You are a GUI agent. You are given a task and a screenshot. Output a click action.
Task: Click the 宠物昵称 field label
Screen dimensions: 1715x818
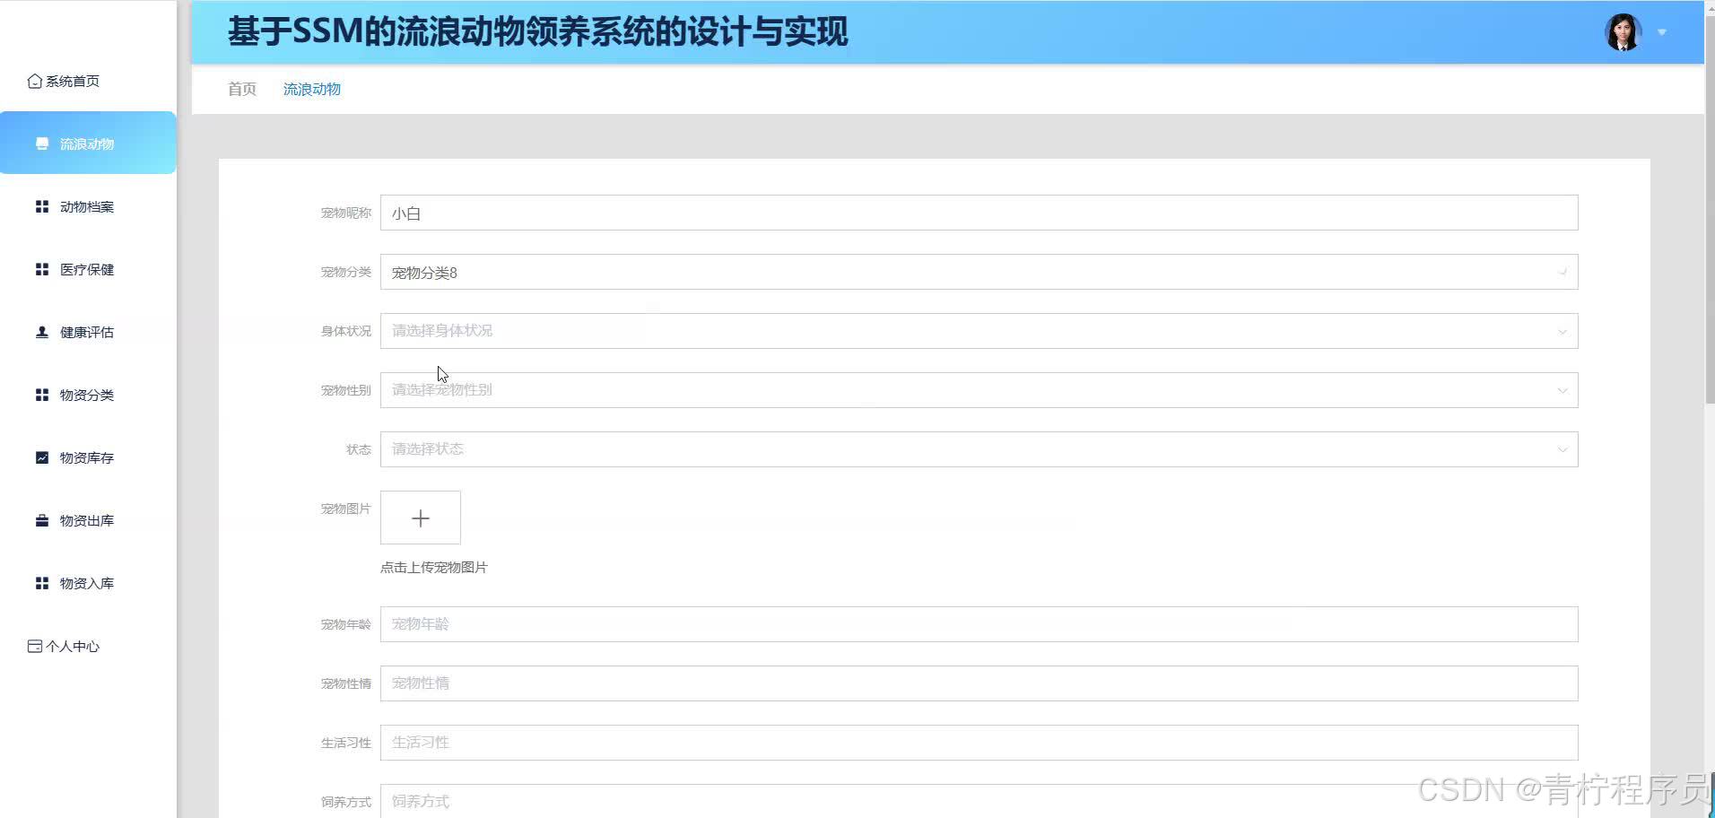345,213
